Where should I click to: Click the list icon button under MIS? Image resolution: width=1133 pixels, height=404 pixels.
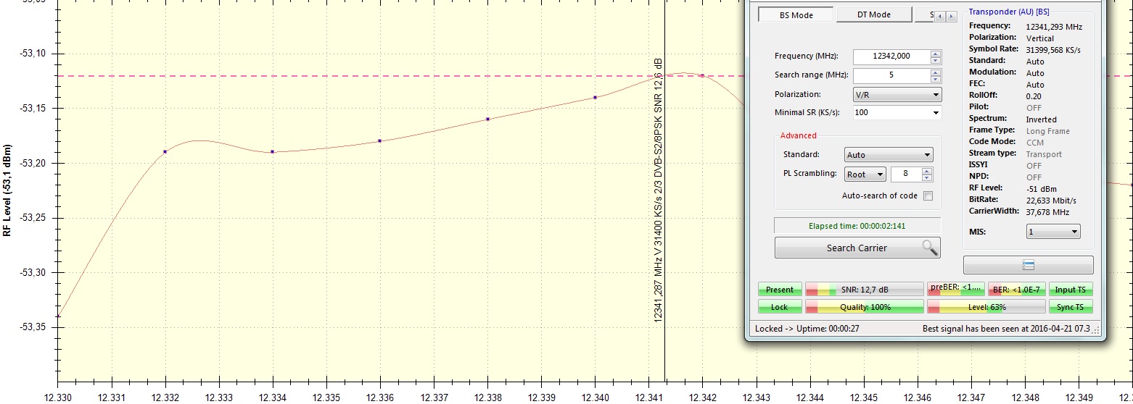click(x=1028, y=265)
